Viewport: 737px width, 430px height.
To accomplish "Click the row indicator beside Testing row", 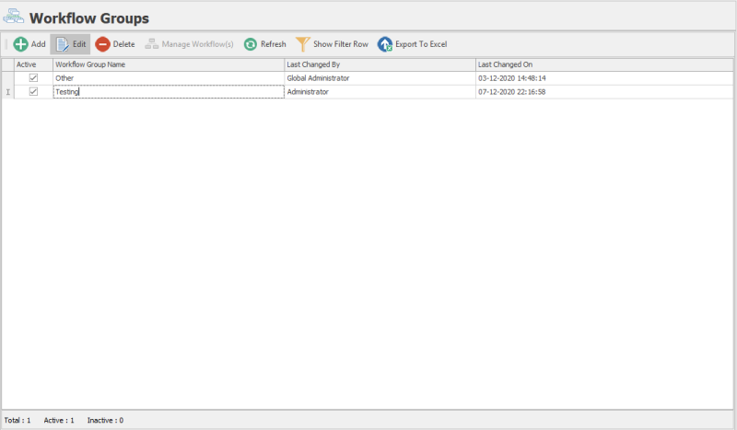I will click(x=7, y=92).
